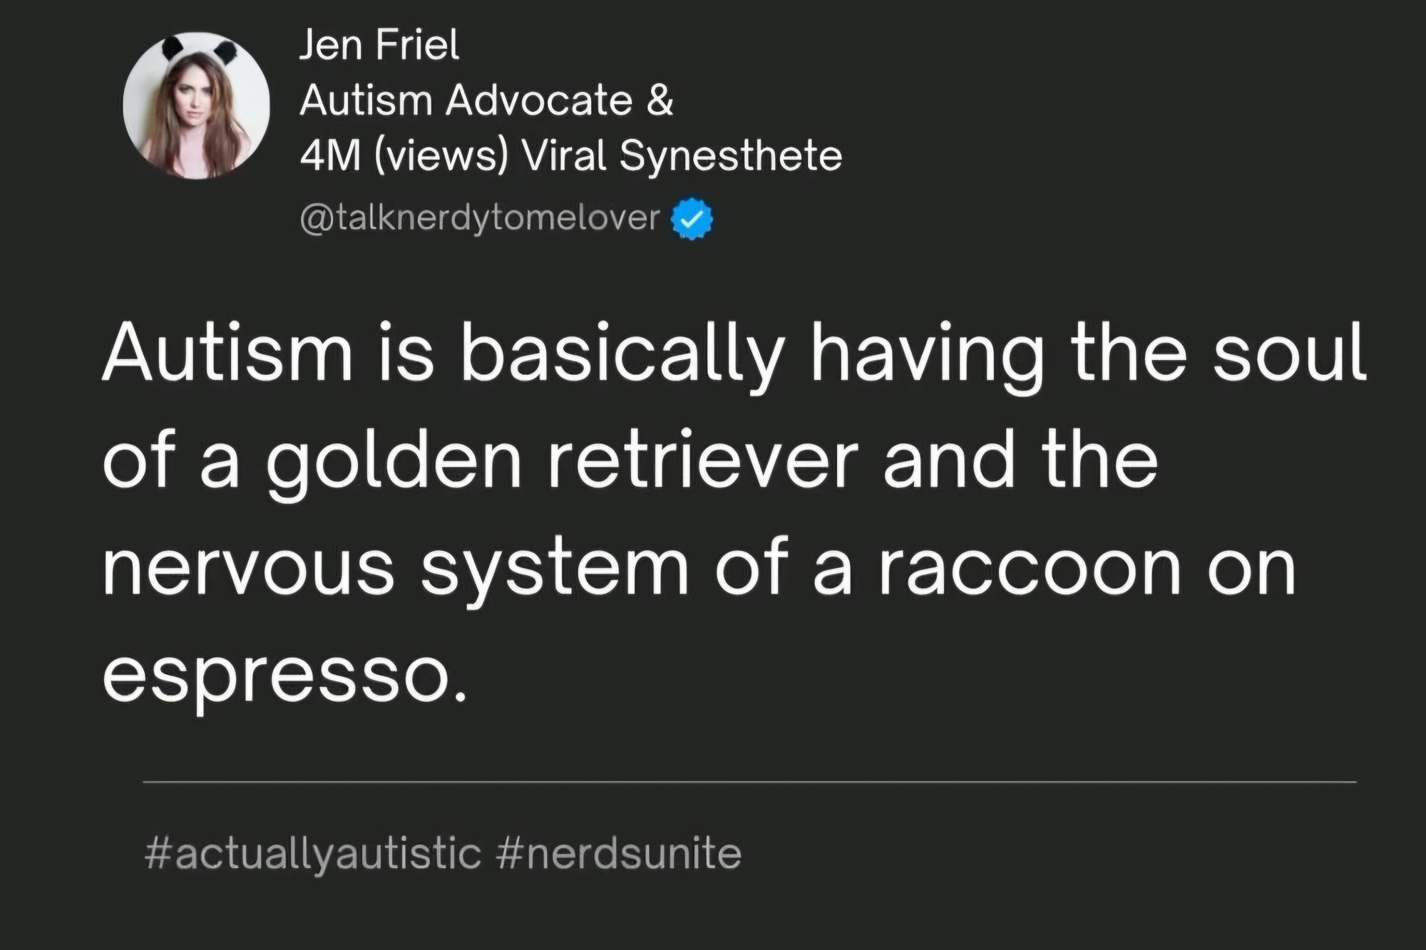Click the word 'raccoon' in the post

pos(1030,569)
